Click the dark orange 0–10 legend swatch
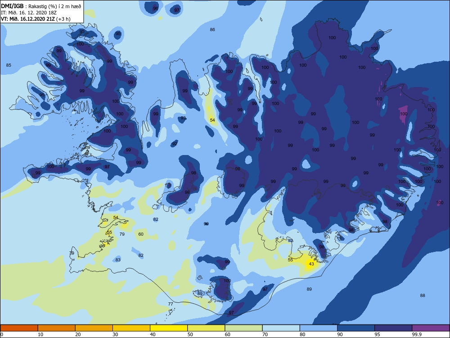Image resolution: width=450 pixels, height=338 pixels. point(19,328)
